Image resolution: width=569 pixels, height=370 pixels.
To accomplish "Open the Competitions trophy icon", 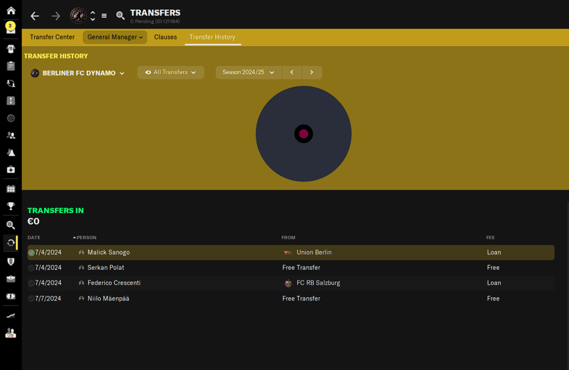I will (x=11, y=206).
